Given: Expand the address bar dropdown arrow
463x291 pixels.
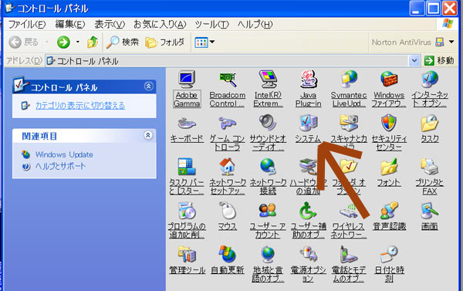Looking at the screenshot, I should 414,60.
